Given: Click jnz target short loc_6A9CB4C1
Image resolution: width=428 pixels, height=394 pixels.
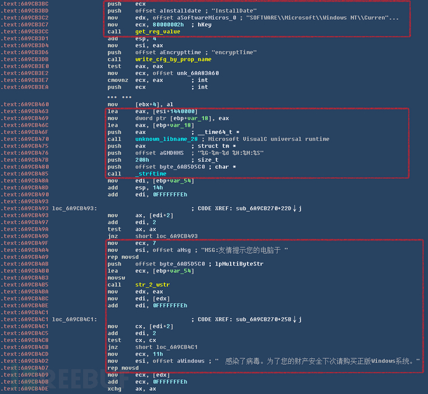Looking at the screenshot, I should tap(166, 347).
